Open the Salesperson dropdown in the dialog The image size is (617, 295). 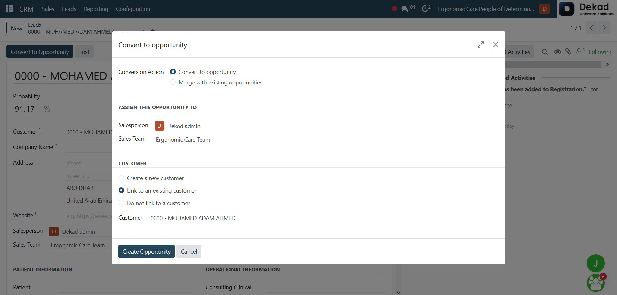(x=327, y=126)
